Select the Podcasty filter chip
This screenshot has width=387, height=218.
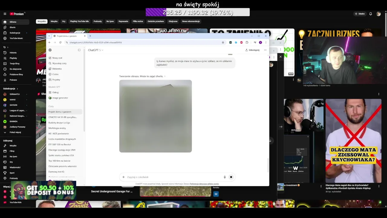(x=98, y=21)
